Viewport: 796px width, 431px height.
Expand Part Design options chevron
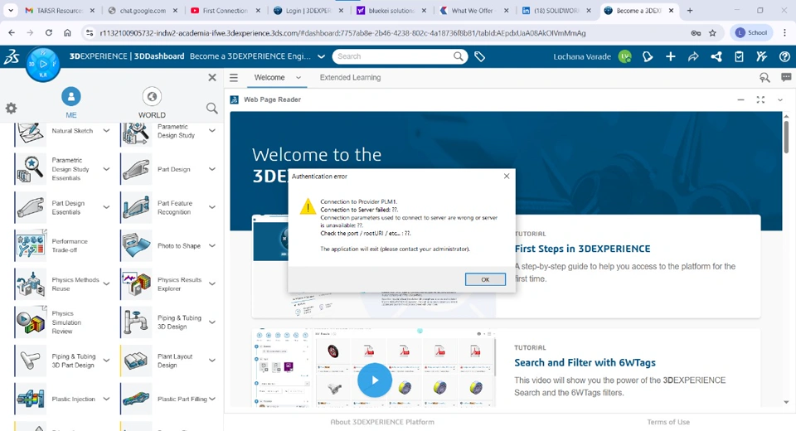(x=212, y=169)
